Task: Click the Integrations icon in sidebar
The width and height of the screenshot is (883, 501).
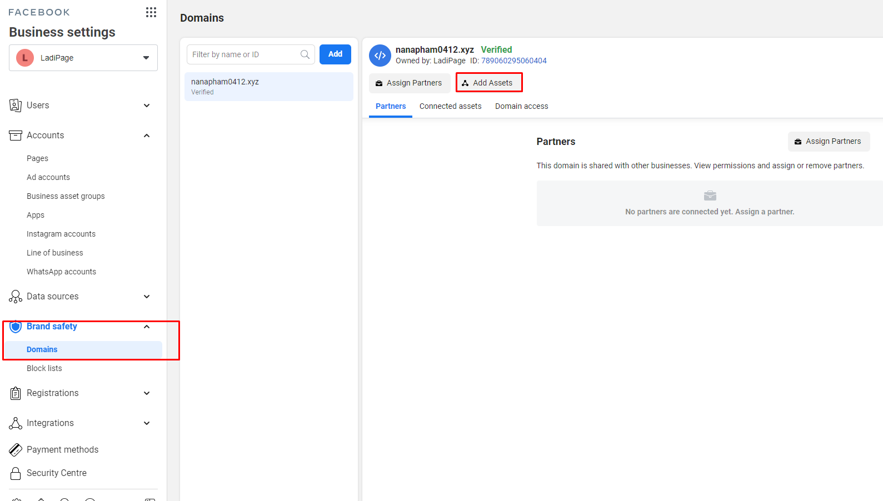Action: coord(16,423)
